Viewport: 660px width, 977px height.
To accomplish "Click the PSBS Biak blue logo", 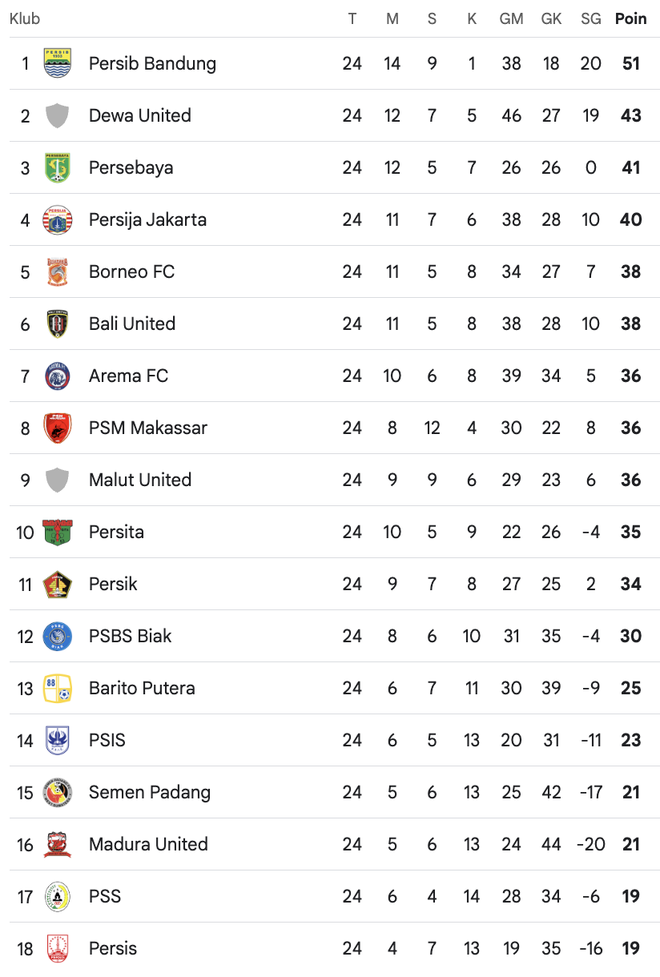I will (x=57, y=636).
